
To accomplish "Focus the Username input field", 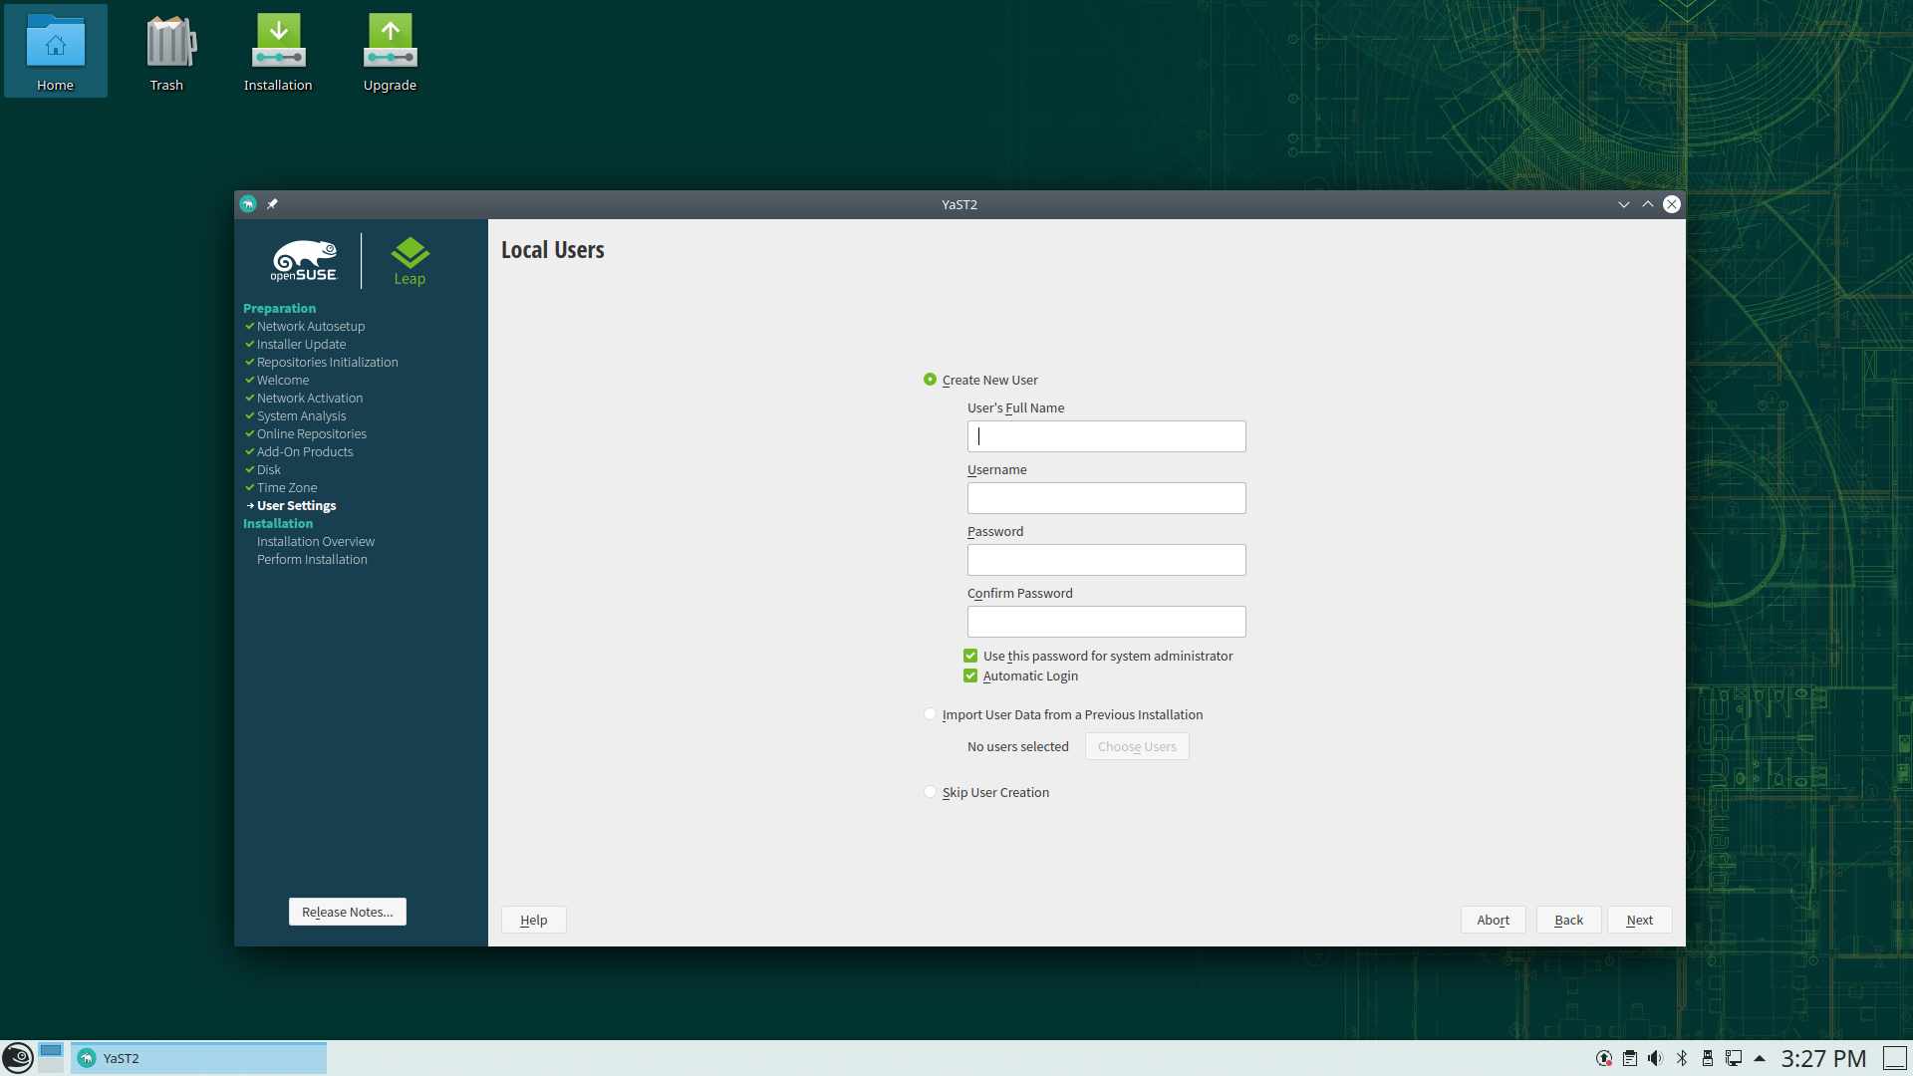I will (1106, 498).
